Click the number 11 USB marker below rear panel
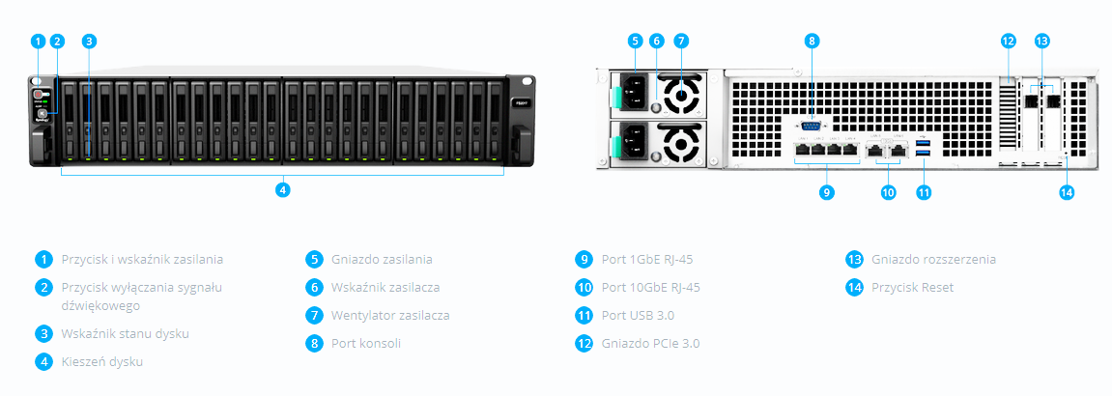Viewport: 1112px width, 396px height. click(x=923, y=191)
